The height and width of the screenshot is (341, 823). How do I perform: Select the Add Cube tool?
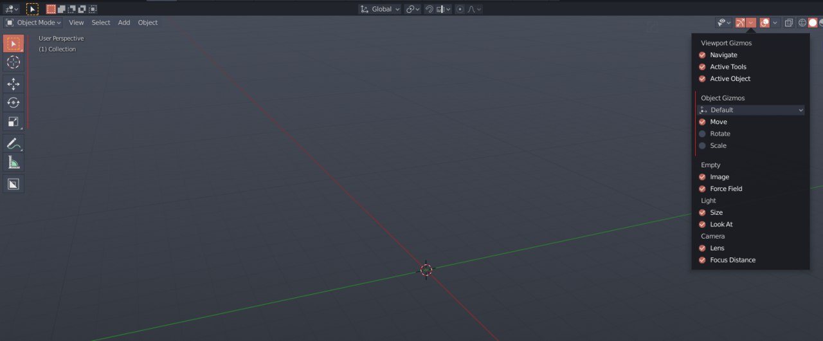pos(14,184)
